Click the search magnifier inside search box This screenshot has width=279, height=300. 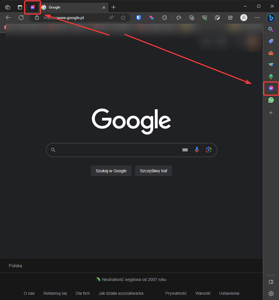click(x=53, y=150)
